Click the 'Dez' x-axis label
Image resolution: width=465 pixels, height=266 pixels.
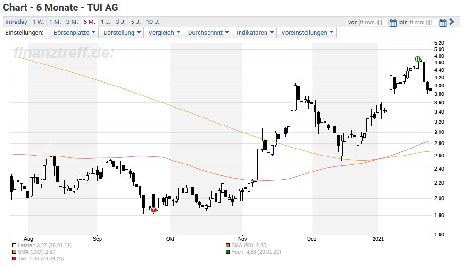(x=312, y=239)
